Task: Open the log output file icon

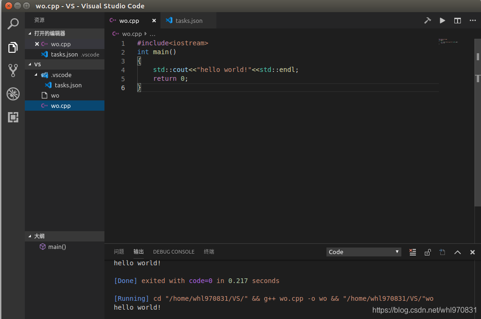Action: point(442,252)
